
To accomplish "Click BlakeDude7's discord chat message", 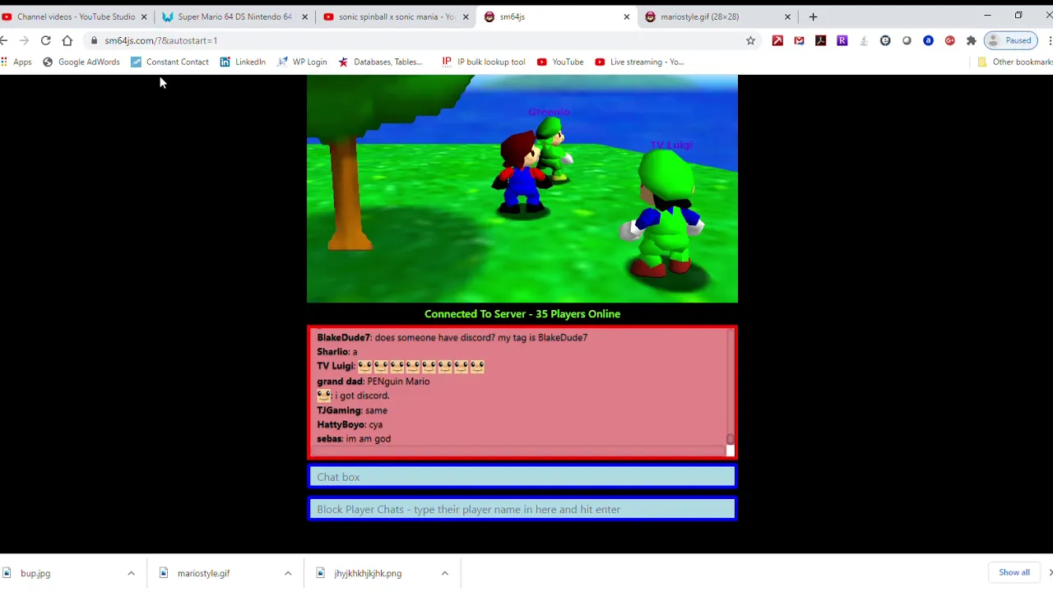I will [x=452, y=337].
